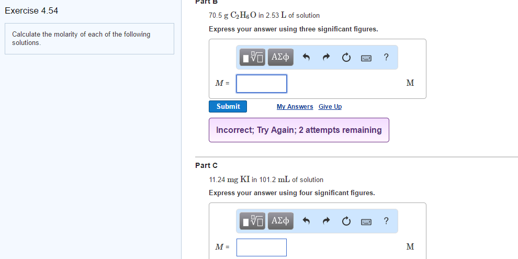The image size is (518, 259).
Task: Click the 'Calculate the molarity' instruction text
Action: click(81, 38)
